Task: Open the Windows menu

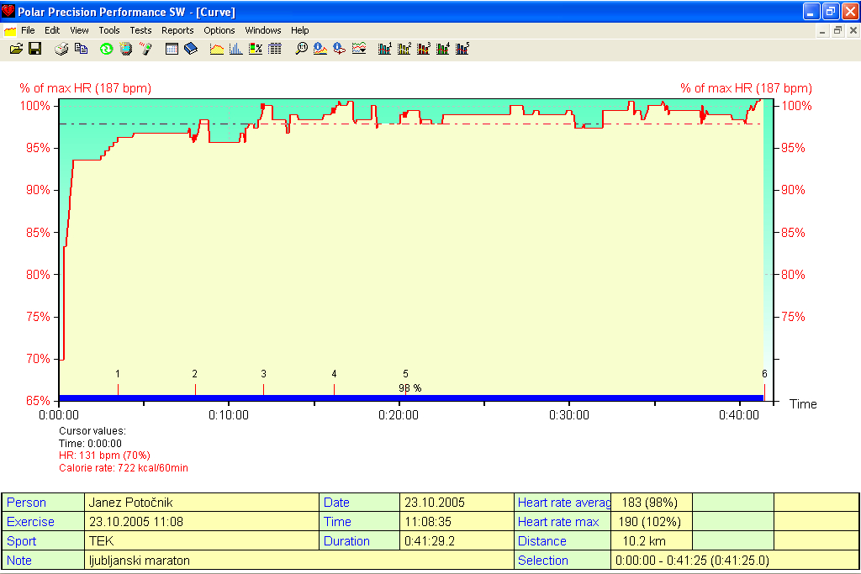Action: pos(263,31)
